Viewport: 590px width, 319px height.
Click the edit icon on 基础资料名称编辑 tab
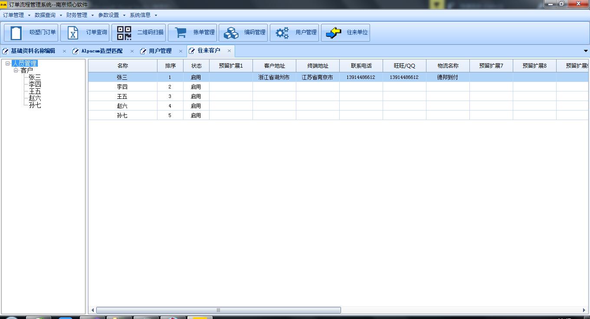(x=6, y=51)
